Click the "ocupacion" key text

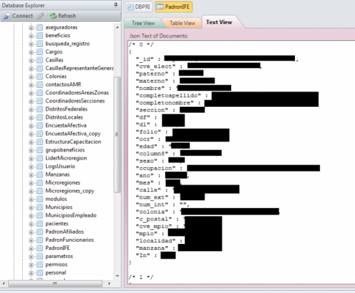pyautogui.click(x=155, y=168)
